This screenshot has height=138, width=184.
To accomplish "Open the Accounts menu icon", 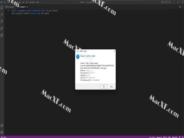I will 2,125.
